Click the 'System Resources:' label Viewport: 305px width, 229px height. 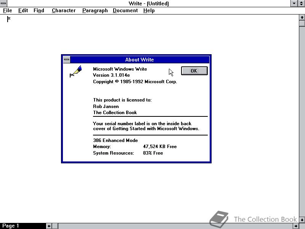pyautogui.click(x=114, y=153)
